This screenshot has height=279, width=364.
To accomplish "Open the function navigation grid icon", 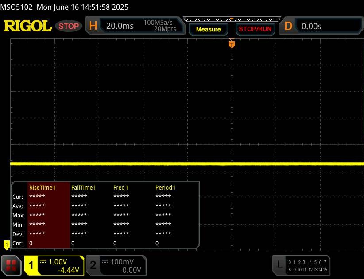I will click(12, 265).
